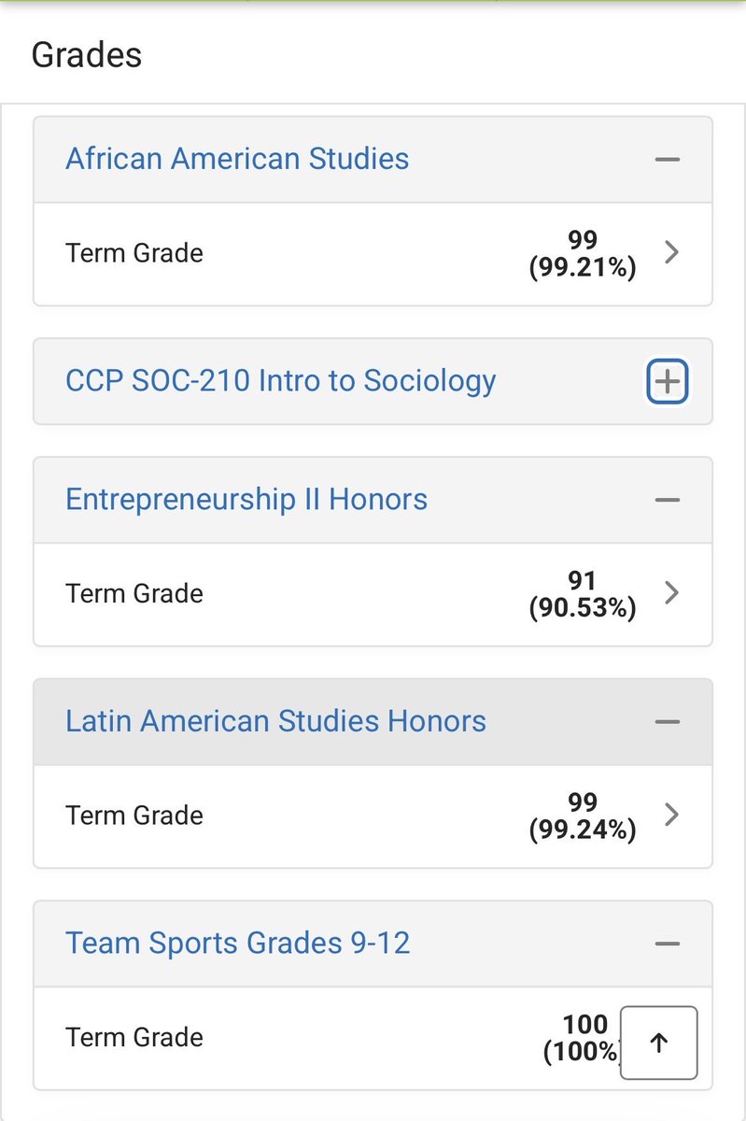
Task: Collapse Team Sports Grades 9-12 section
Action: tap(667, 944)
